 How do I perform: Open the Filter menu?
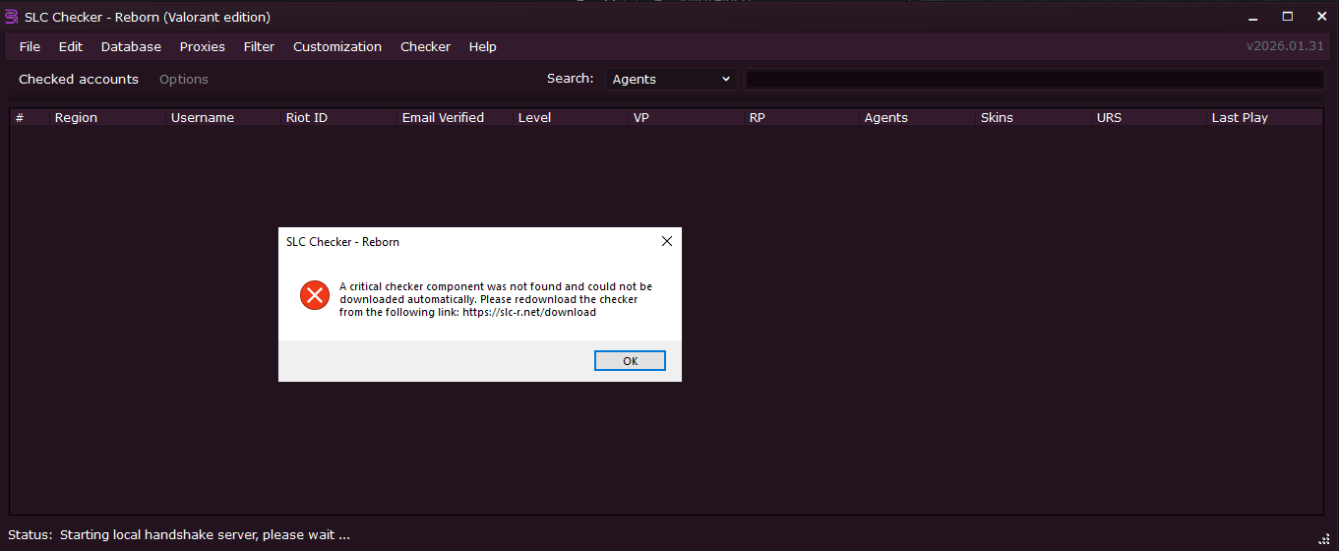260,46
